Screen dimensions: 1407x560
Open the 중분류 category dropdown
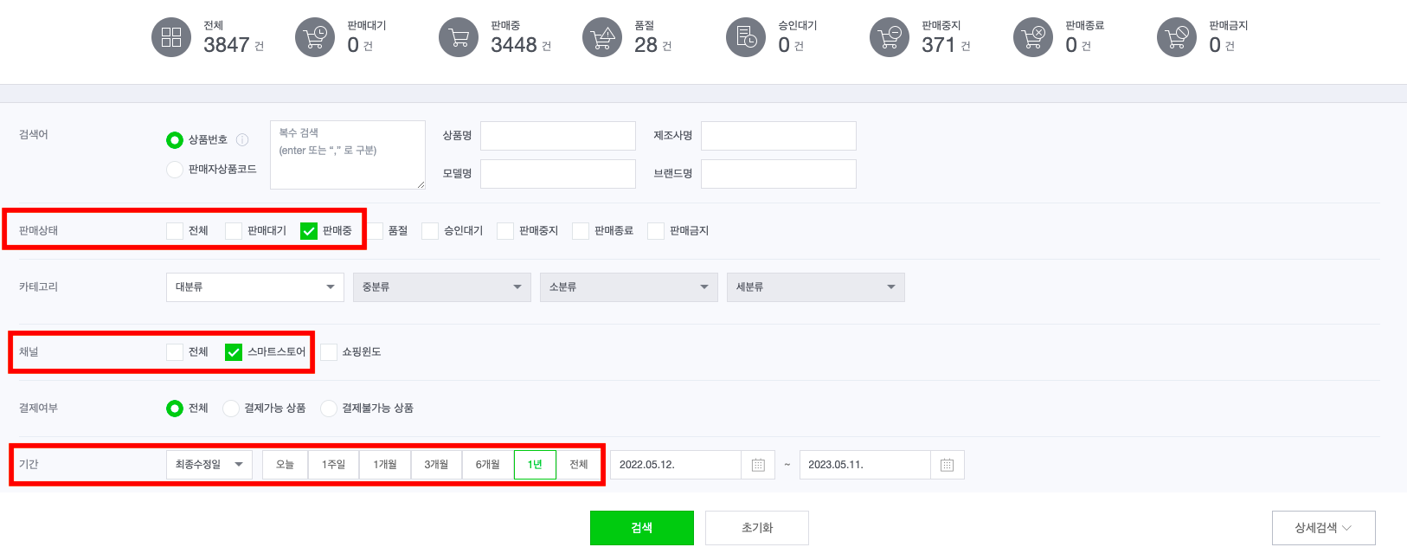point(442,287)
